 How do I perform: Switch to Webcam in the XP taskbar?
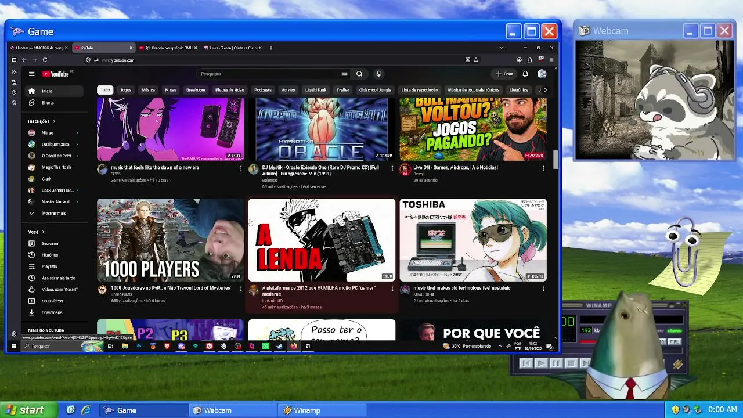tap(233, 410)
